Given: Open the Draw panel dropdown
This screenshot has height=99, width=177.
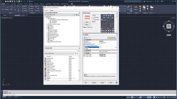Looking at the screenshot, I should (11, 13).
